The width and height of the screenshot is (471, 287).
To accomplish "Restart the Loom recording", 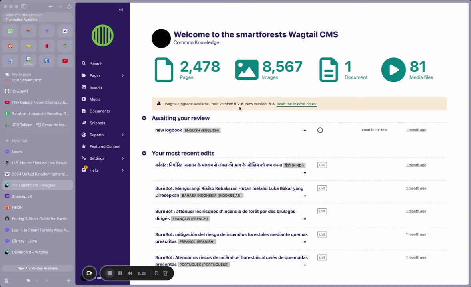I will 156,273.
